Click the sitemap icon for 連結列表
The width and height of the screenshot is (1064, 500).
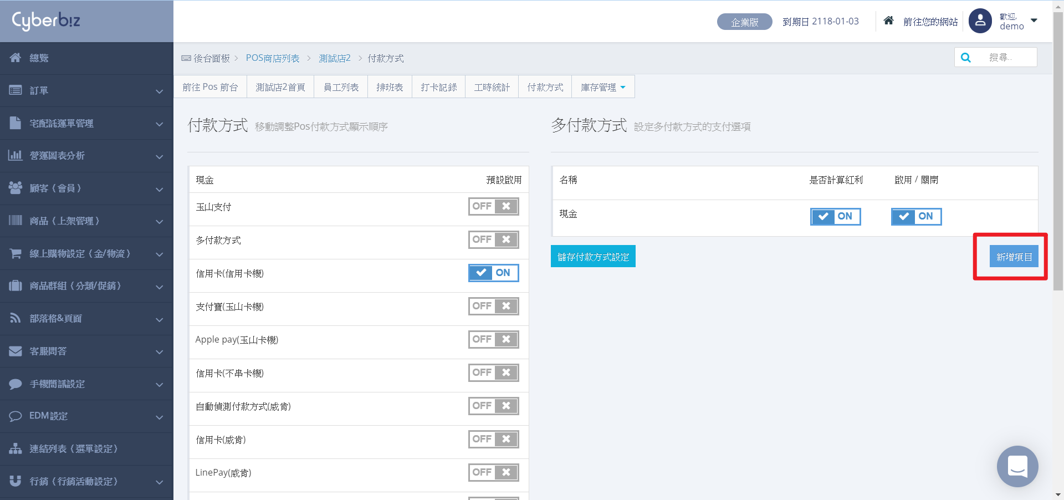click(16, 448)
